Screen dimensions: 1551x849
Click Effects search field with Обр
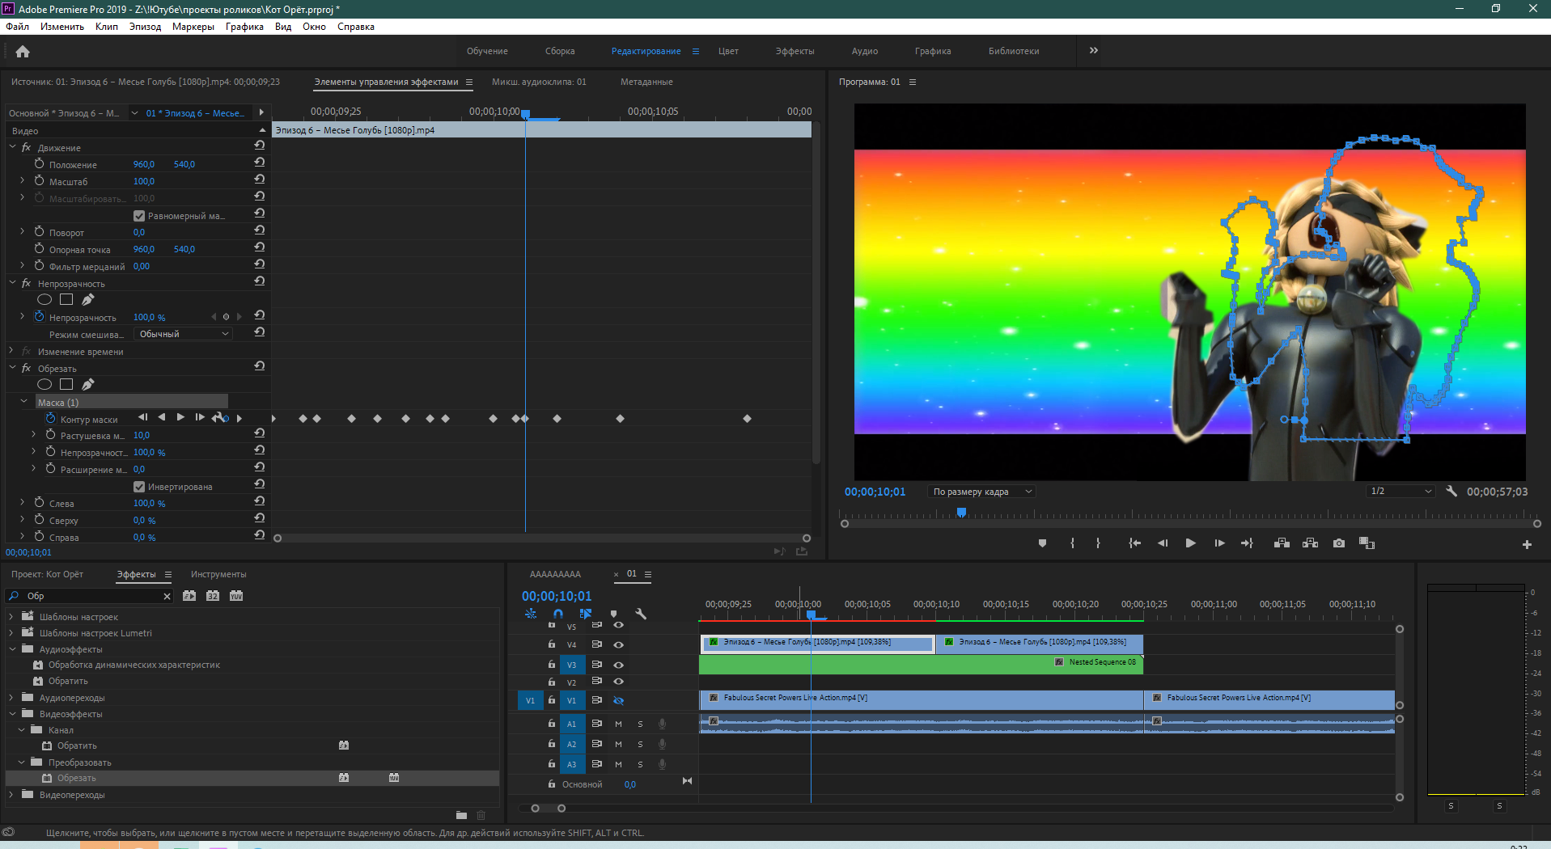click(x=89, y=596)
